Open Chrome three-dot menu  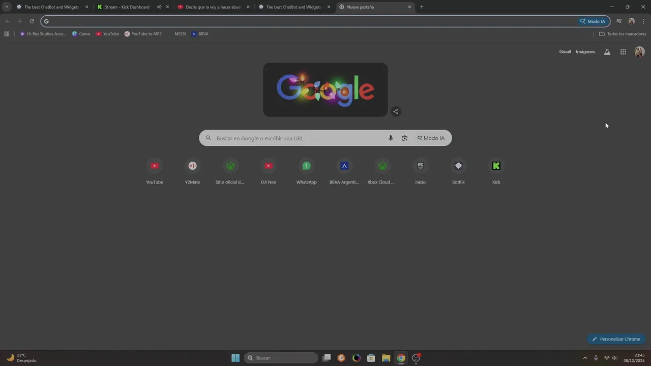point(643,21)
